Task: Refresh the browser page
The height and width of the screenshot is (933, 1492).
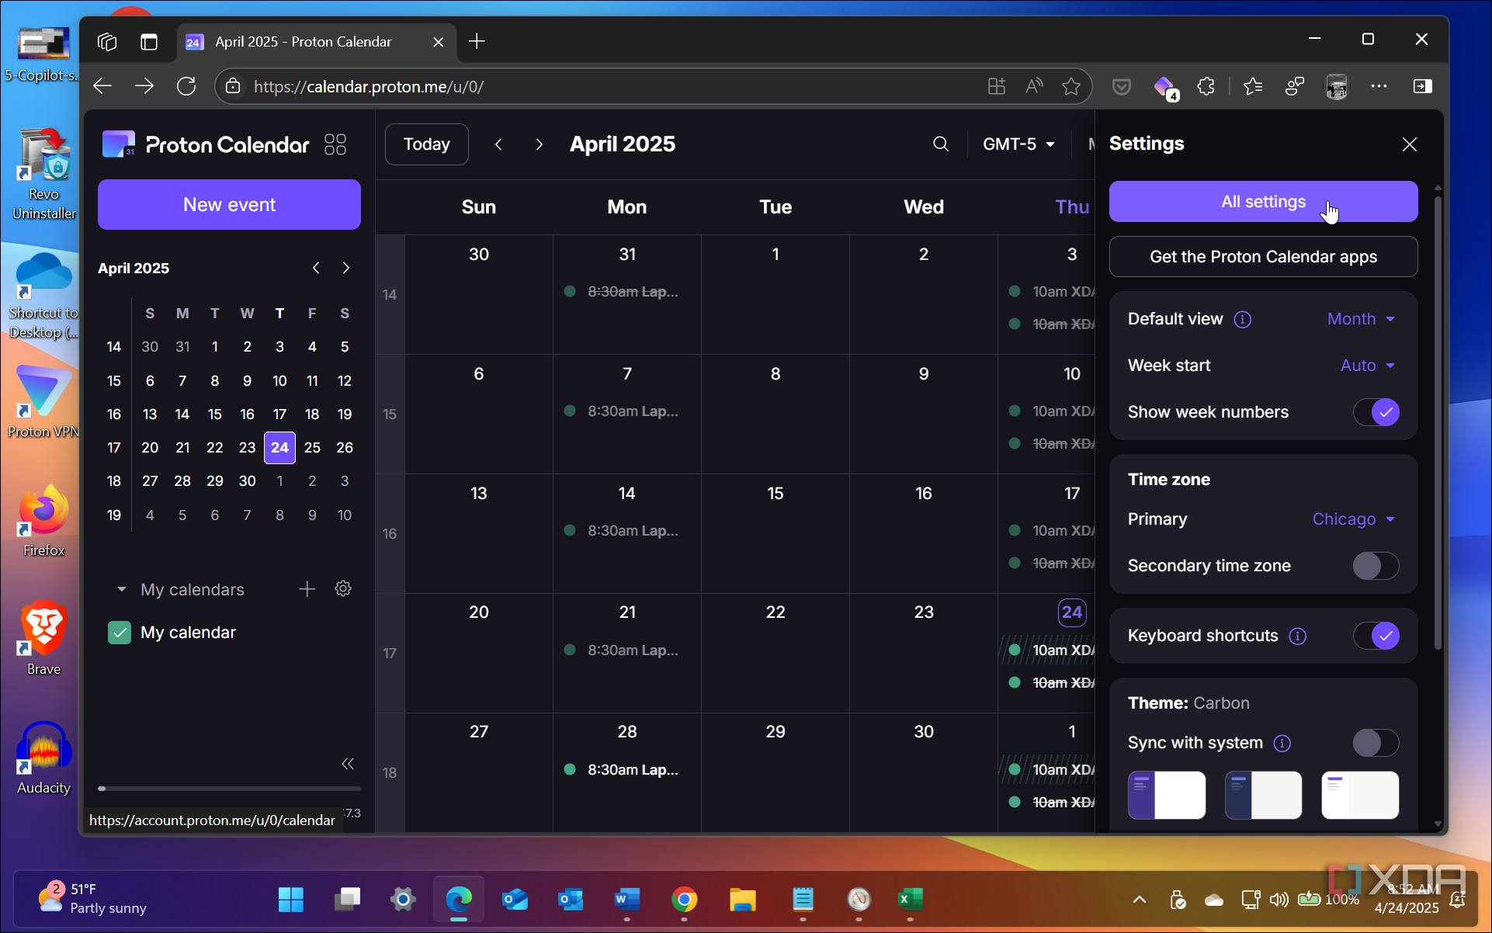Action: pyautogui.click(x=186, y=86)
